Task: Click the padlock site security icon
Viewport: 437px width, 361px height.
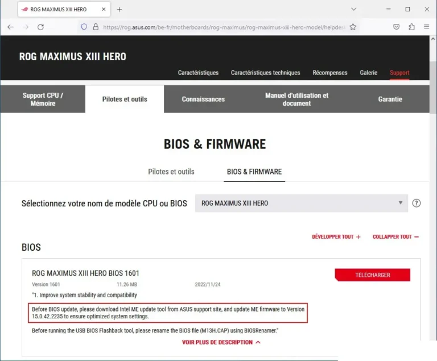Action: [x=96, y=27]
